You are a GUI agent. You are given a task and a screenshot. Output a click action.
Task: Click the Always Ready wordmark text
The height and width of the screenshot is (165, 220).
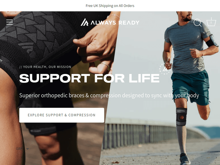point(115,23)
